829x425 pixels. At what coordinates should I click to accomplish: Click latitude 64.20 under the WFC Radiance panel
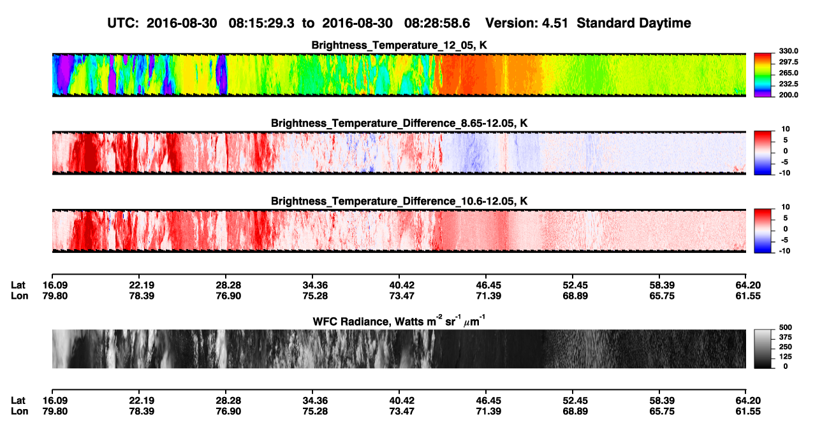pyautogui.click(x=749, y=401)
